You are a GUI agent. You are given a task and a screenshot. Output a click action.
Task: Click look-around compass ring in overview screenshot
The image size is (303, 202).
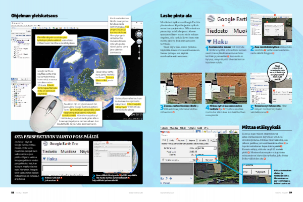pos(139,34)
